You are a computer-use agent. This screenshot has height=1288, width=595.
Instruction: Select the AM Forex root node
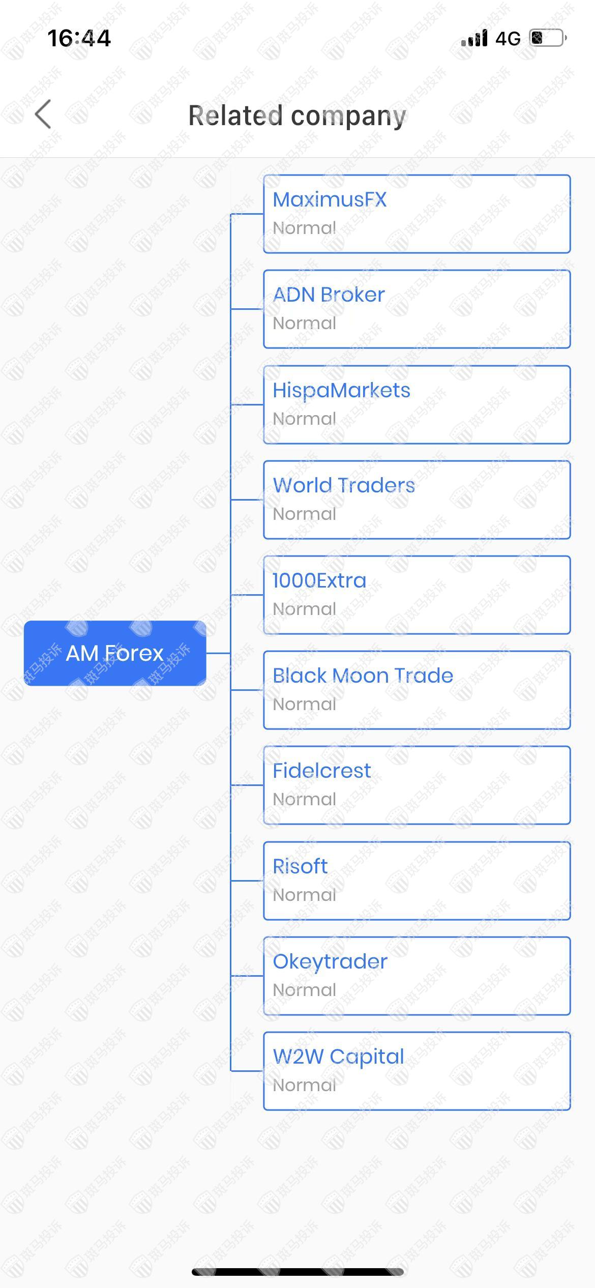coord(115,653)
